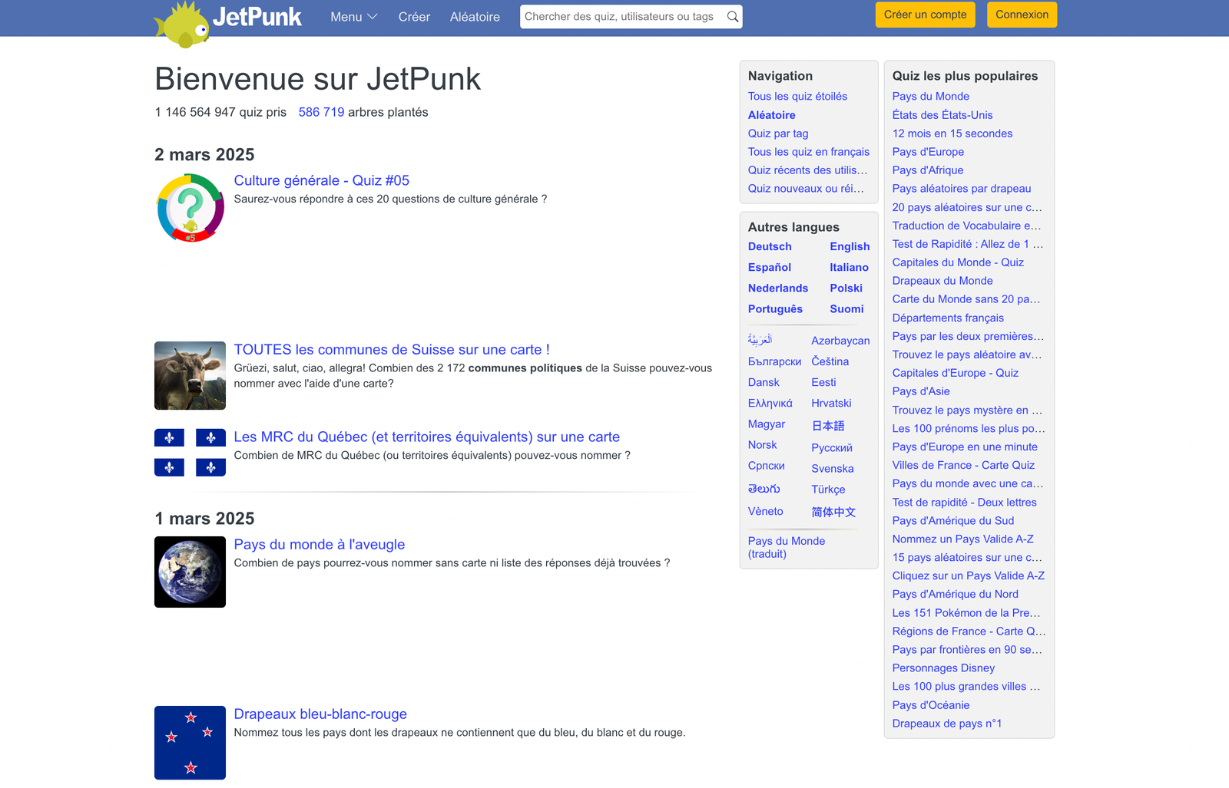
Task: Switch language to Русский
Action: point(832,447)
